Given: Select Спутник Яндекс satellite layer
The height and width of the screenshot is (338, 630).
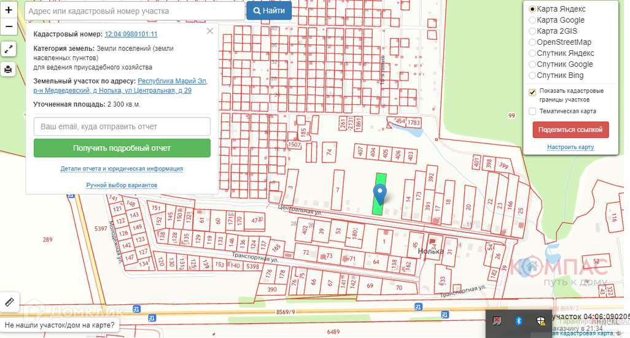Looking at the screenshot, I should click(x=532, y=53).
